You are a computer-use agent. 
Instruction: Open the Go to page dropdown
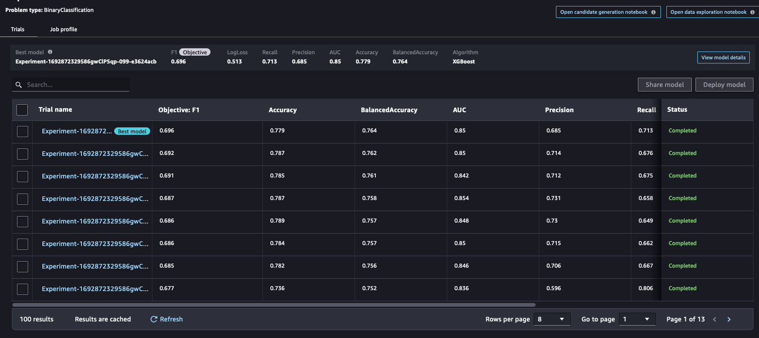637,319
